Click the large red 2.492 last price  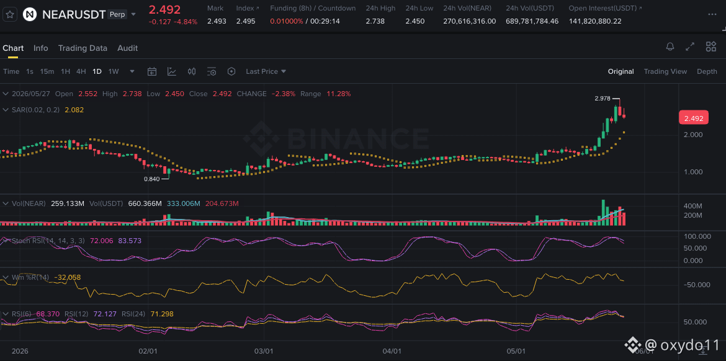pyautogui.click(x=164, y=9)
